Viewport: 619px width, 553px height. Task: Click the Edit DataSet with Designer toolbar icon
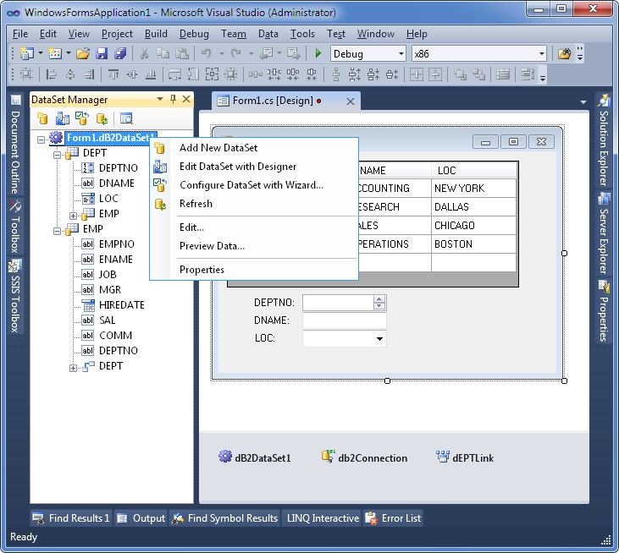63,118
